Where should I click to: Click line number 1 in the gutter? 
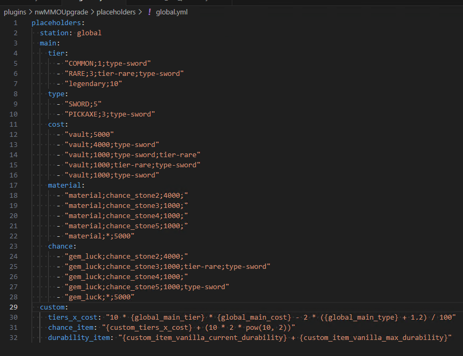click(16, 22)
